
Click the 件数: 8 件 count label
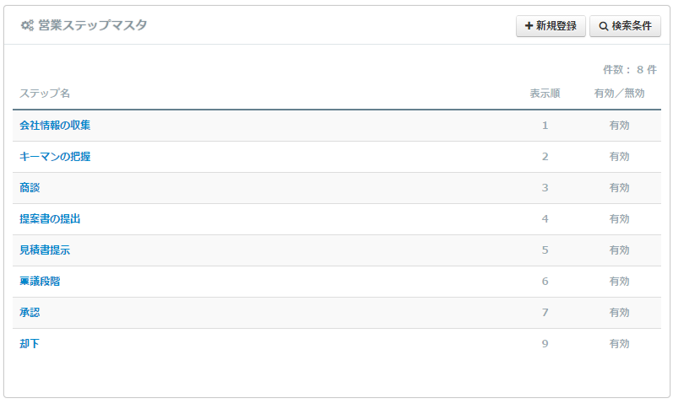[x=629, y=70]
